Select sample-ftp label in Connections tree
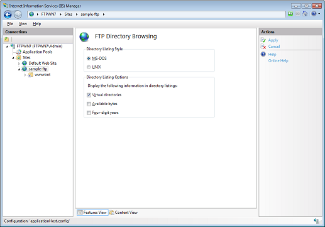The image size is (325, 227). click(38, 69)
